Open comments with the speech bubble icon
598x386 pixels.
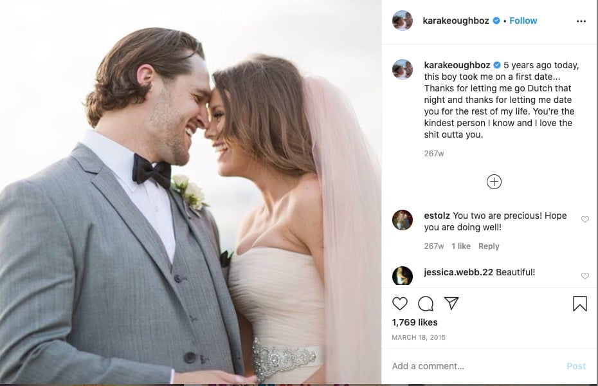[x=426, y=304]
